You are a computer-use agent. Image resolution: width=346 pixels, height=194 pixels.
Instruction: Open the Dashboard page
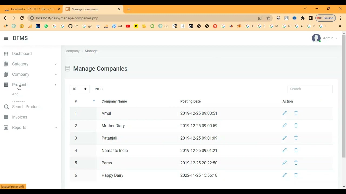(x=22, y=54)
